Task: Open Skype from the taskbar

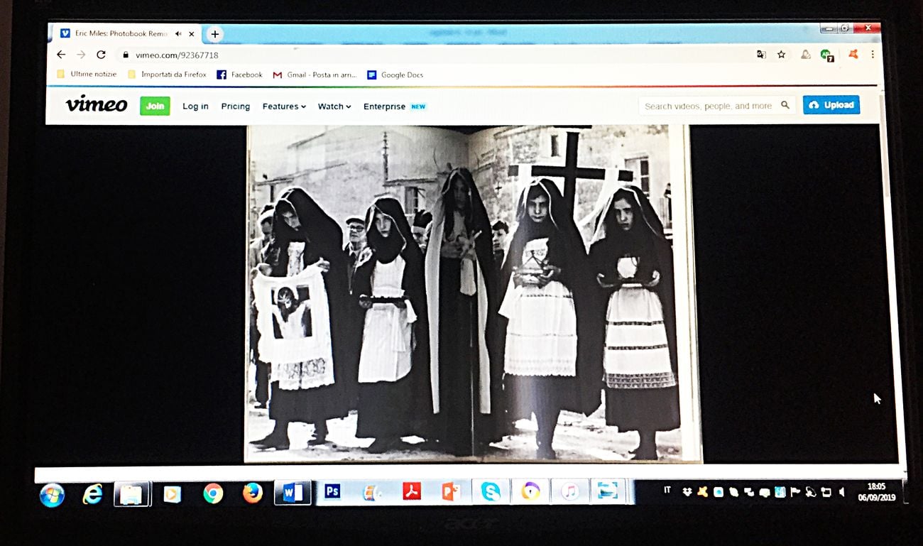Action: (x=491, y=491)
